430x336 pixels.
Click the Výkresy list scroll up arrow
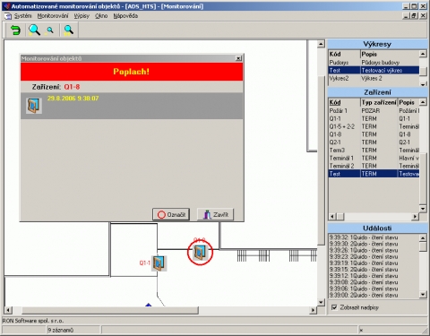pyautogui.click(x=423, y=54)
